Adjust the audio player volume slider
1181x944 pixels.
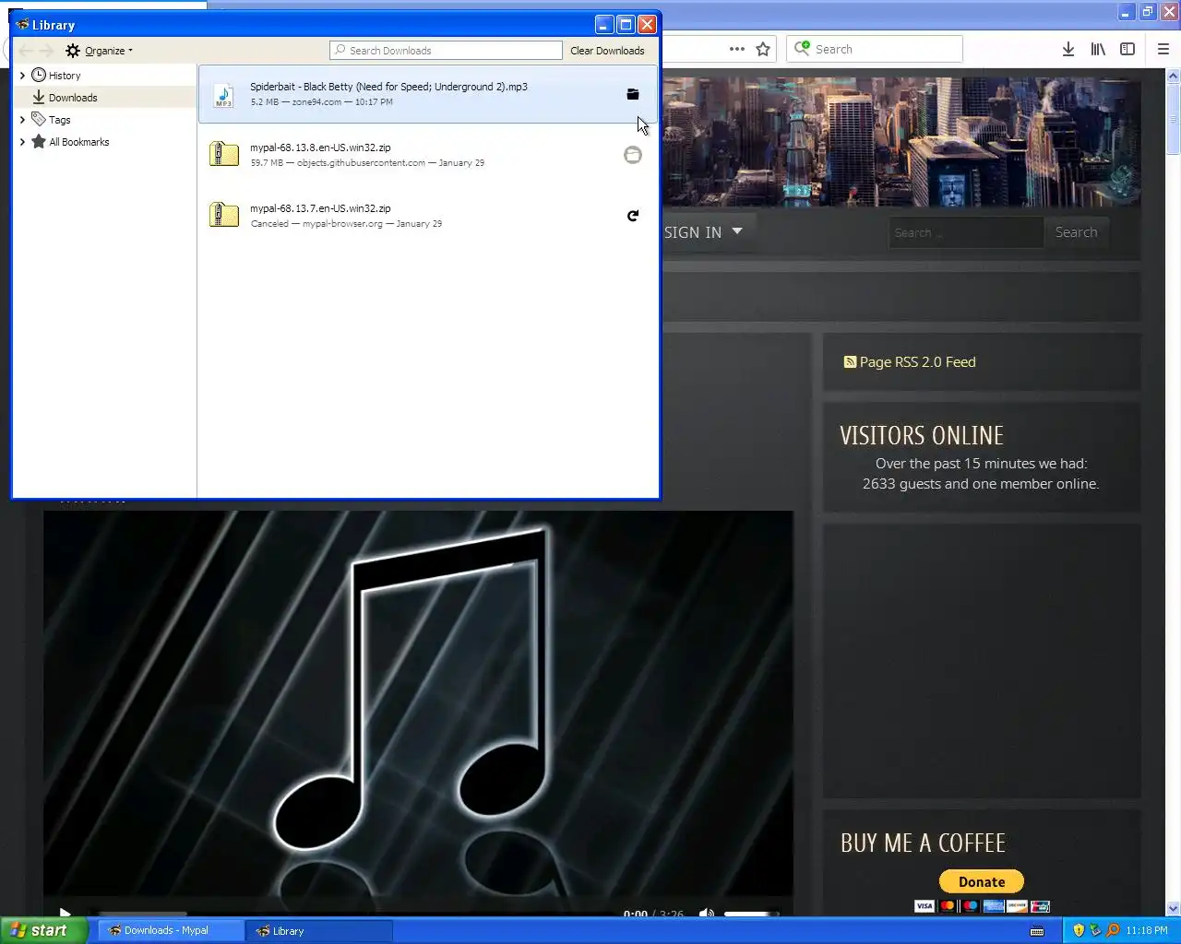[x=752, y=914]
